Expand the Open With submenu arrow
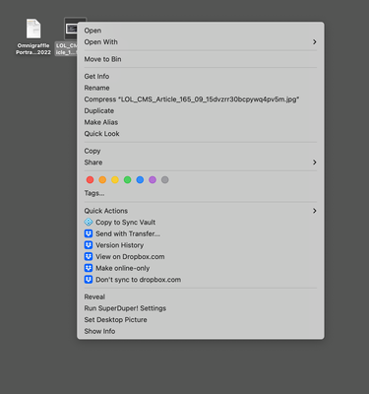 coord(315,42)
